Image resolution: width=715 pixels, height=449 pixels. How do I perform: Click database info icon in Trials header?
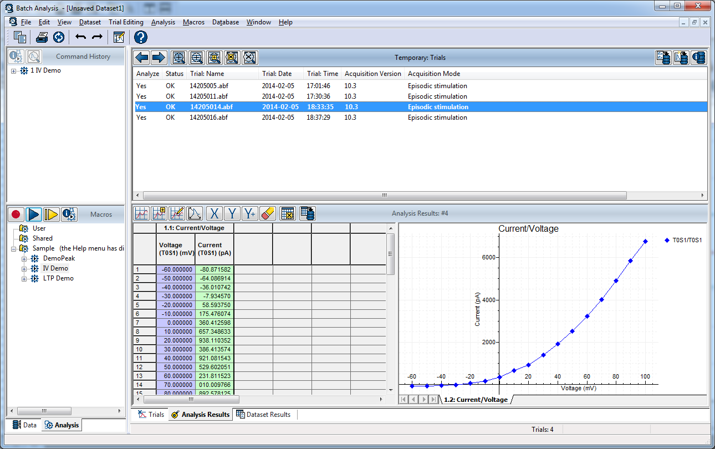click(699, 57)
